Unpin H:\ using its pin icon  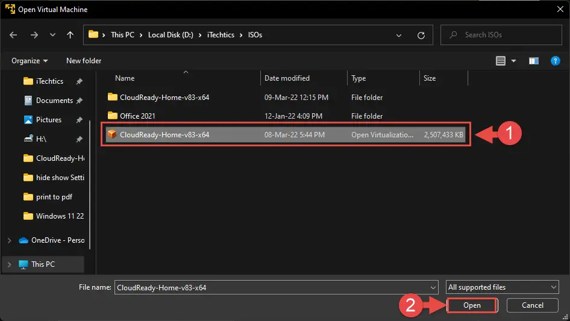(x=79, y=139)
